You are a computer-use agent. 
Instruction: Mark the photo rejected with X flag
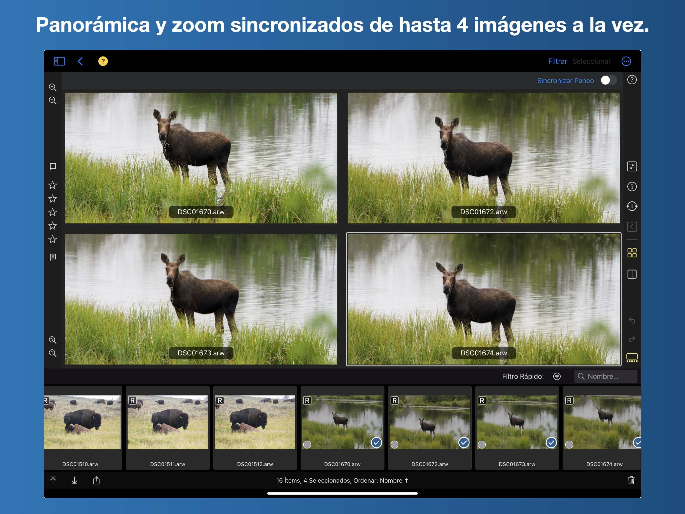click(53, 257)
